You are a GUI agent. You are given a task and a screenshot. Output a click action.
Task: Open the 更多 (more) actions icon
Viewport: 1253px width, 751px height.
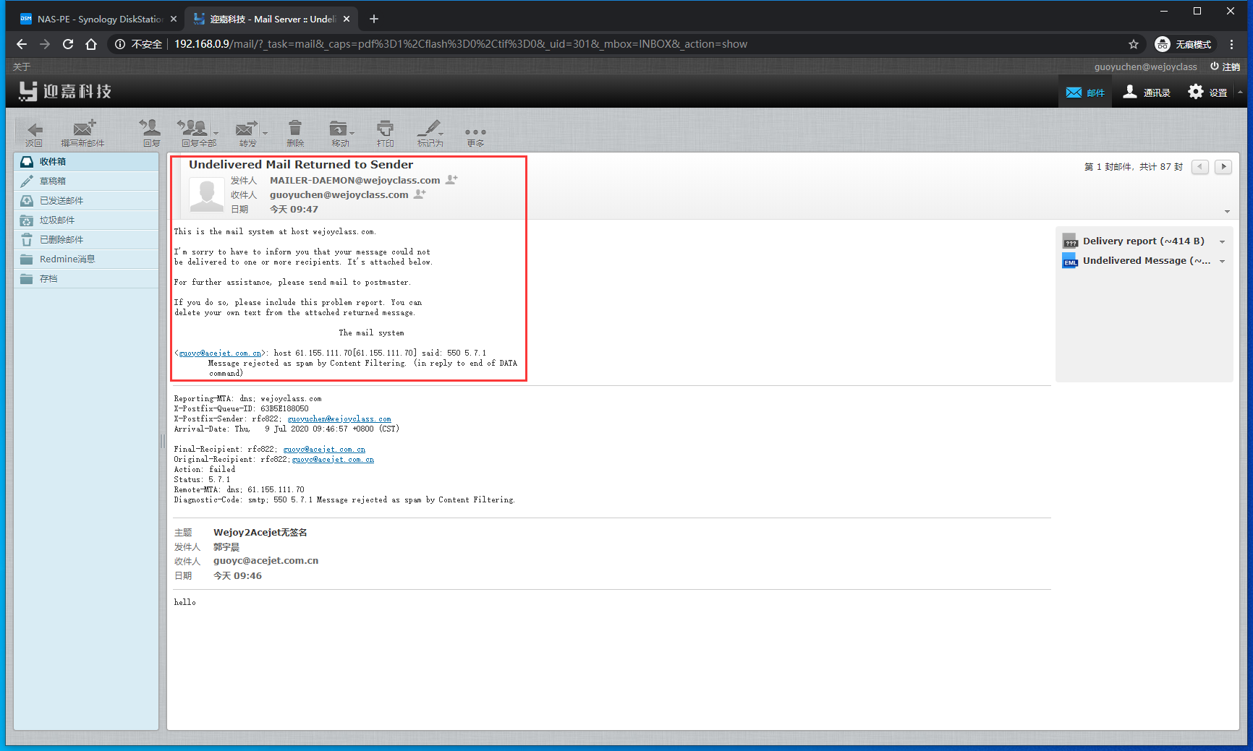point(475,133)
